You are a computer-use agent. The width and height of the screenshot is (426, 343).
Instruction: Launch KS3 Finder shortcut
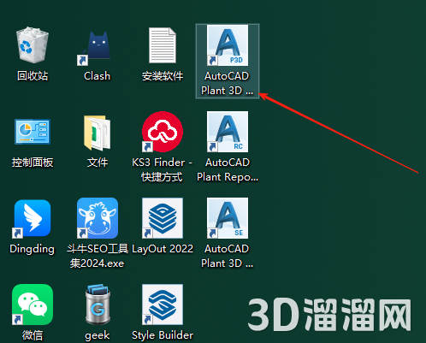(163, 132)
